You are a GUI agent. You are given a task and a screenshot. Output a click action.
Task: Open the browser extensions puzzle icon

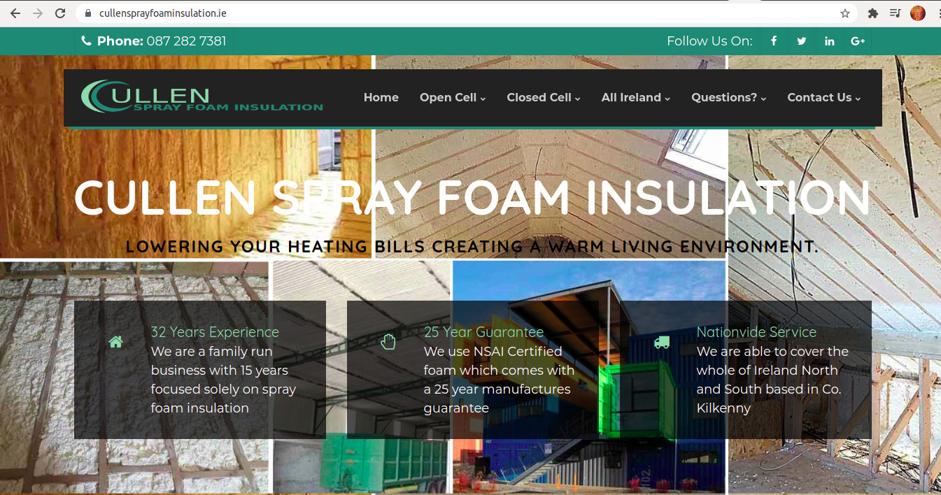[873, 13]
